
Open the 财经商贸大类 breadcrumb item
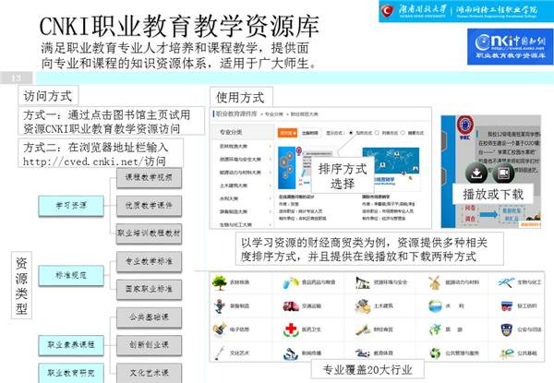coord(305,114)
